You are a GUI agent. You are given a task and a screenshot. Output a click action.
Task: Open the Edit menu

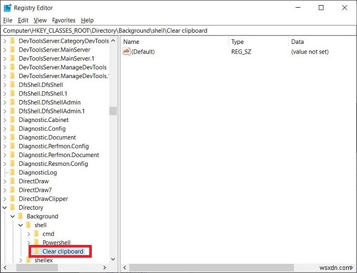tap(23, 20)
